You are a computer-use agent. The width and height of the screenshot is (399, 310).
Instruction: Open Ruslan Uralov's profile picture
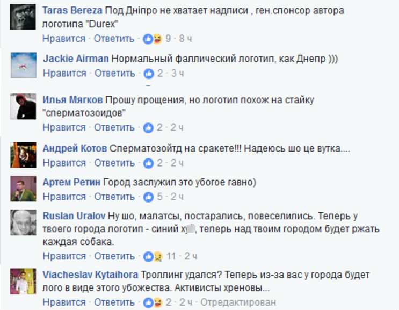[23, 221]
